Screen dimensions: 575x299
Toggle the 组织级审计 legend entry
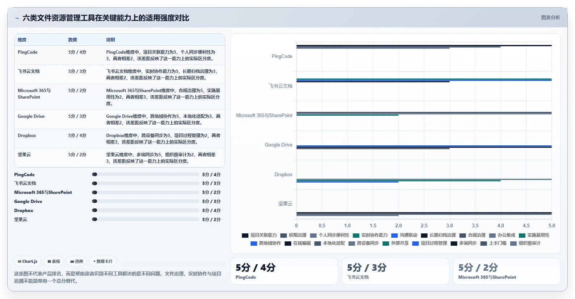tap(525, 243)
